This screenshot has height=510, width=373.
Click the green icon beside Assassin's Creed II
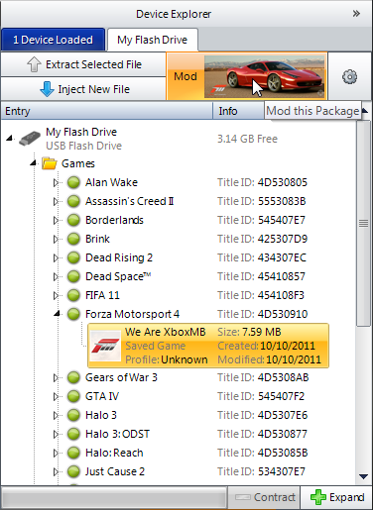(x=73, y=201)
